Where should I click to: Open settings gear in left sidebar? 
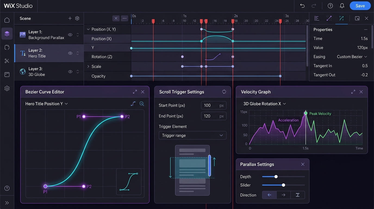click(7, 88)
